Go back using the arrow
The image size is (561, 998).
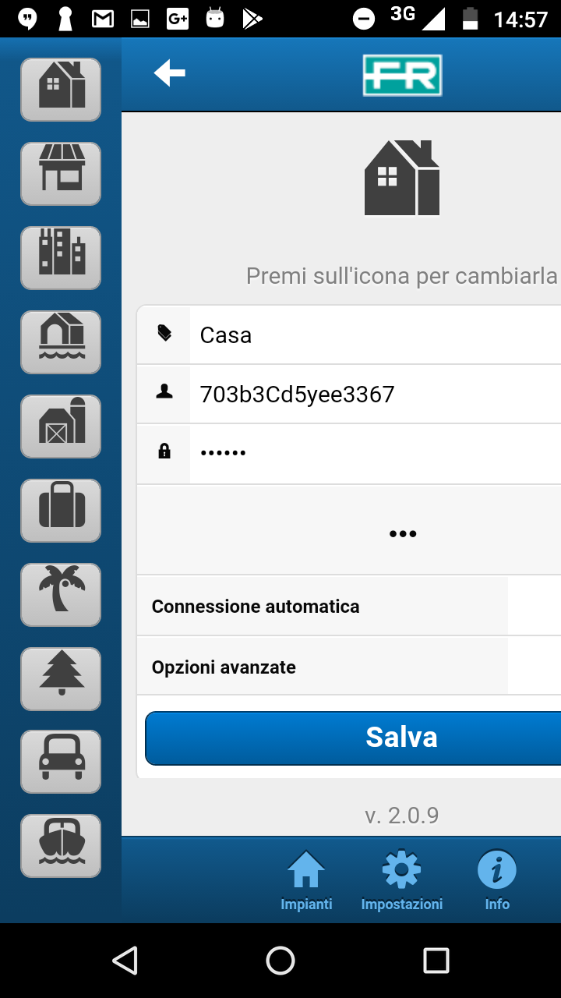click(x=169, y=74)
